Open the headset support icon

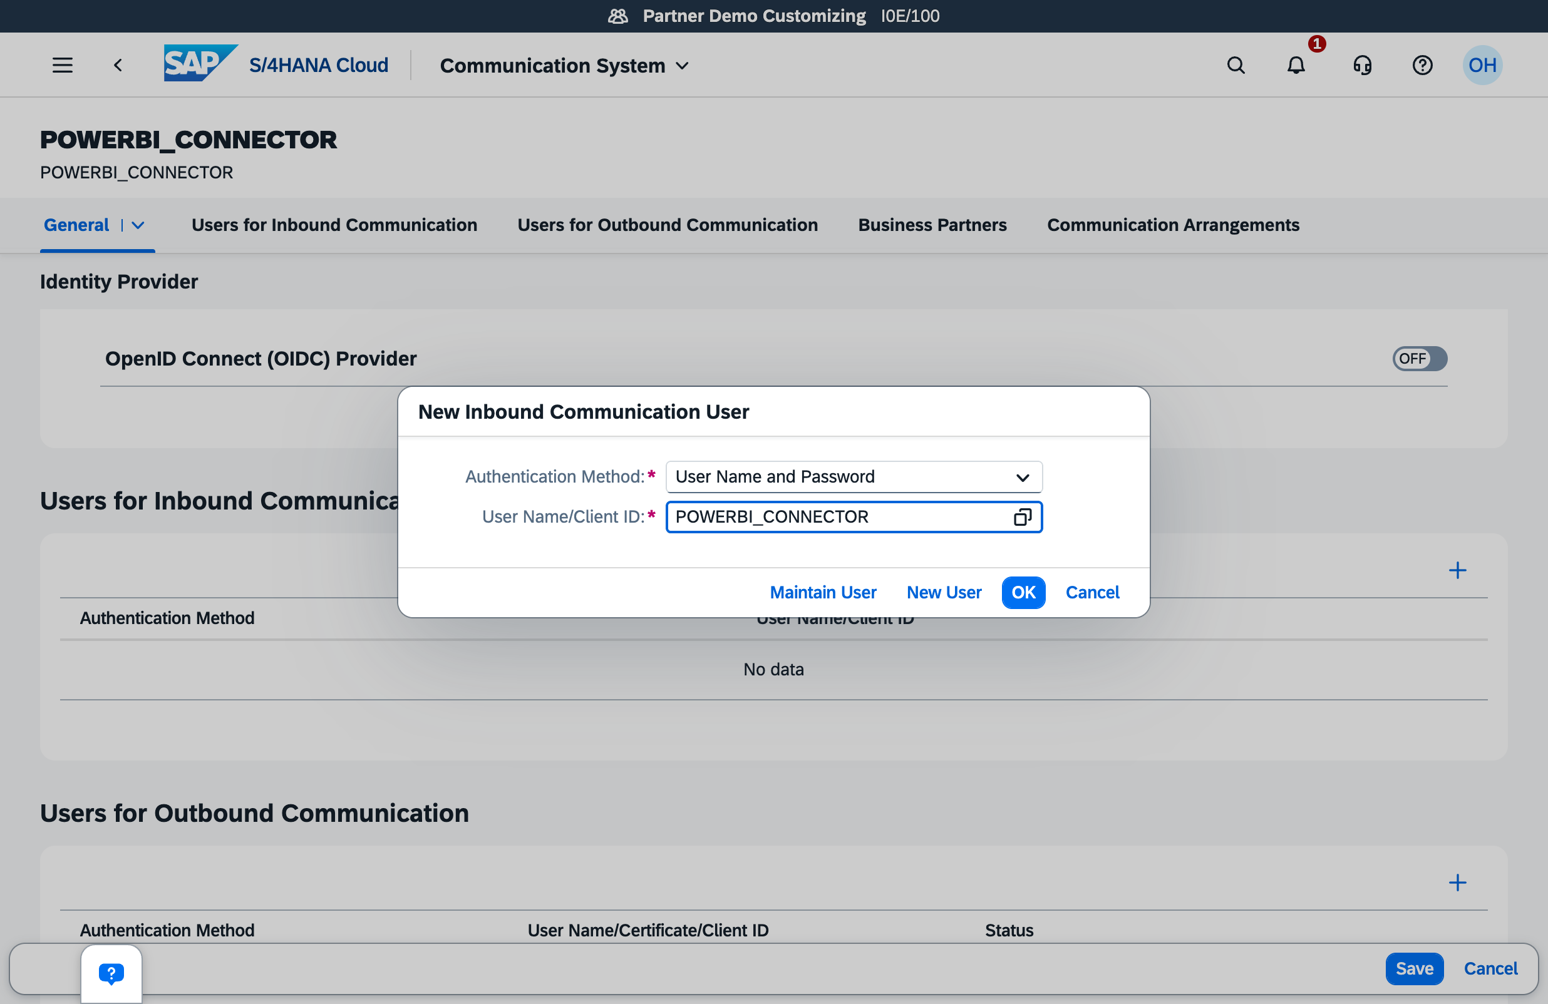1362,65
